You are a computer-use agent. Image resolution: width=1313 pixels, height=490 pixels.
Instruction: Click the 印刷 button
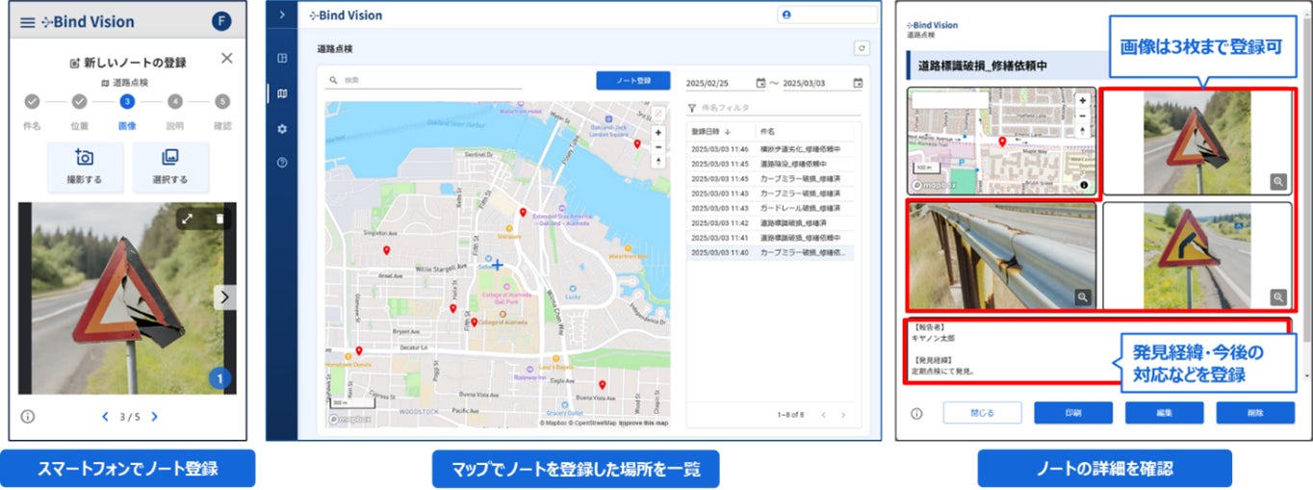(x=1073, y=412)
